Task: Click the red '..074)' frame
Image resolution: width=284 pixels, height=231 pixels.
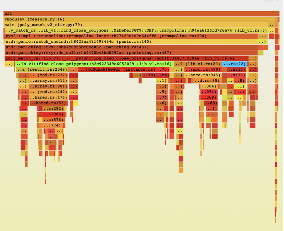Action: coord(209,92)
